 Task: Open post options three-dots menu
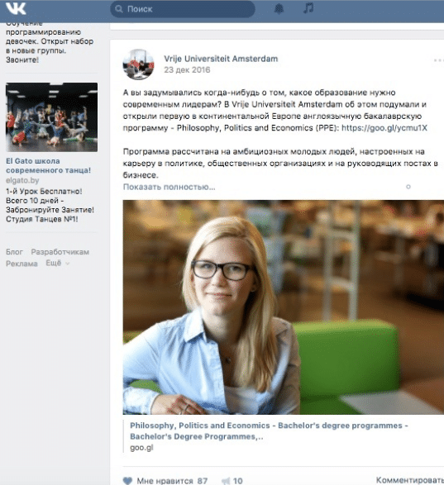pos(438,60)
